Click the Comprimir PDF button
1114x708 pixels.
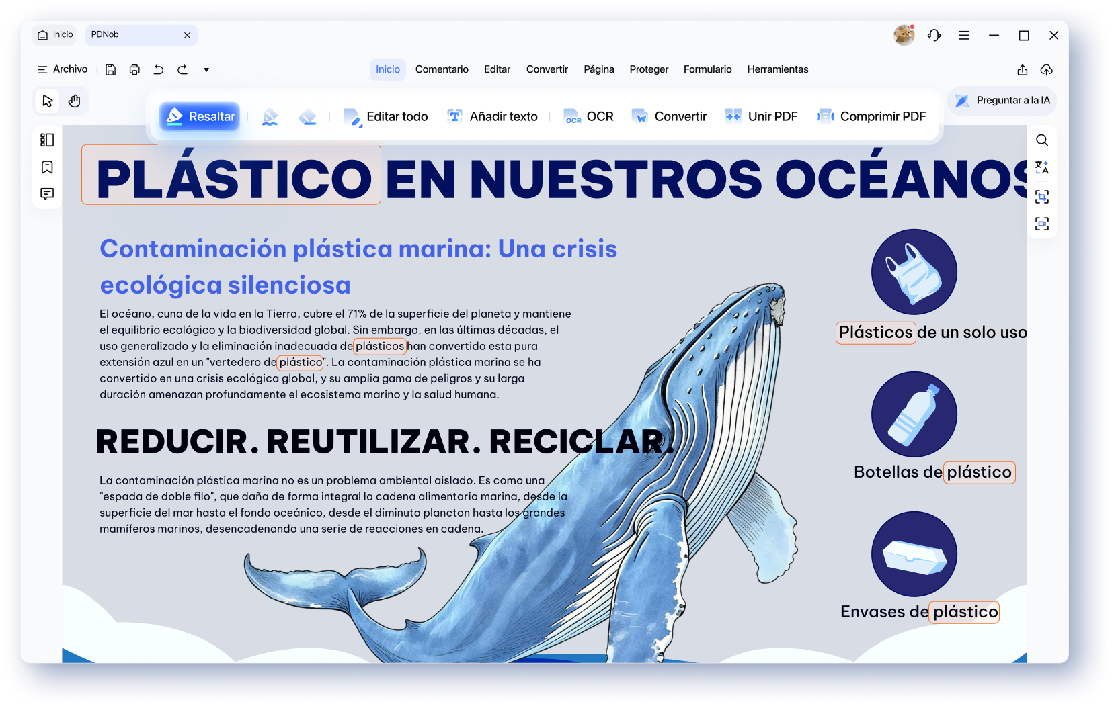871,116
